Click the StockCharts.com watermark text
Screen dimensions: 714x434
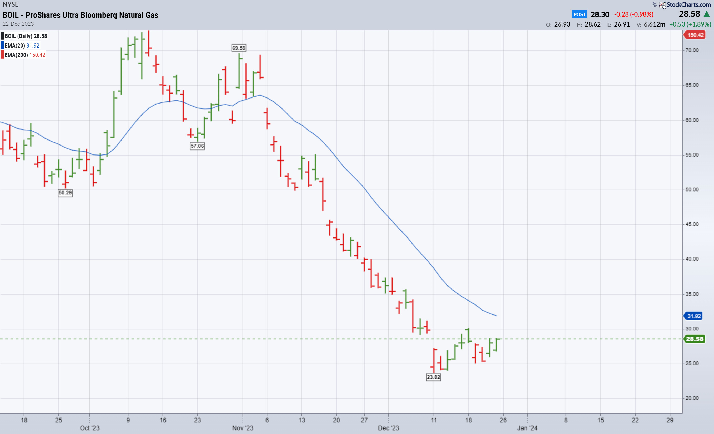click(x=688, y=5)
